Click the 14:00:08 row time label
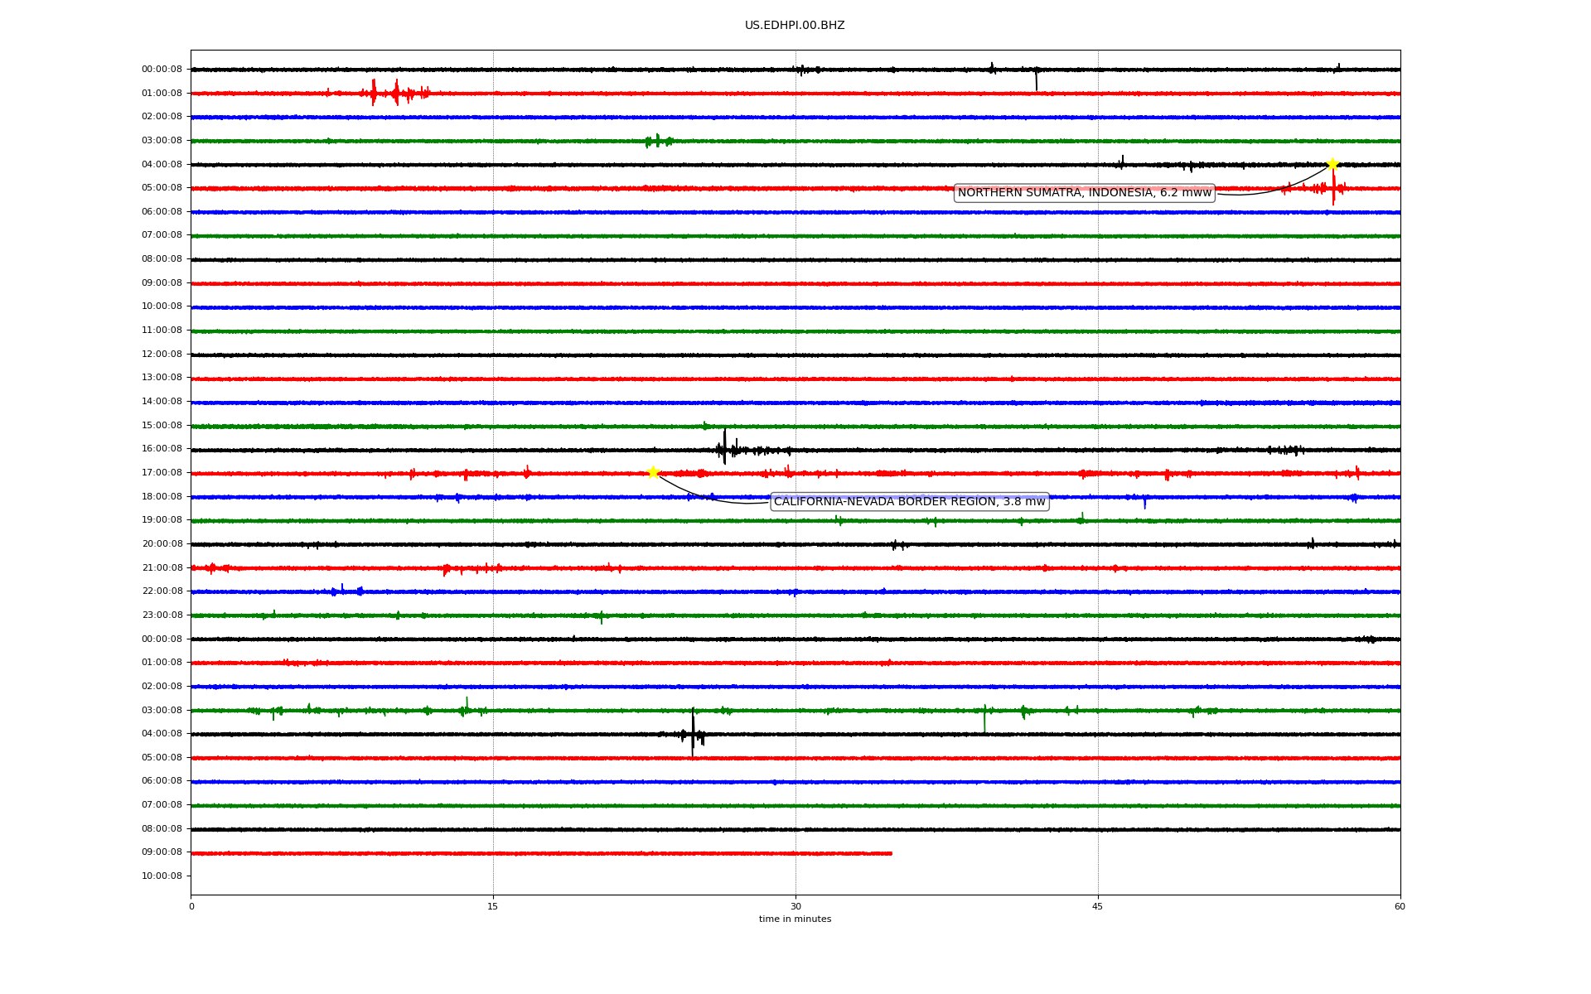Image resolution: width=1591 pixels, height=994 pixels. pos(162,402)
